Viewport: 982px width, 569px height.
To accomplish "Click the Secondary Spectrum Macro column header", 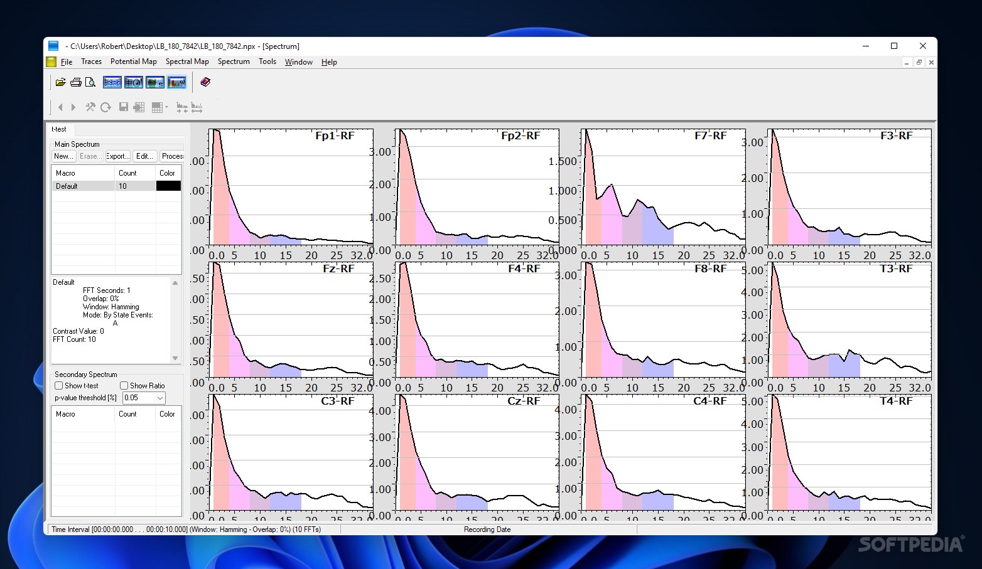I will [x=83, y=414].
